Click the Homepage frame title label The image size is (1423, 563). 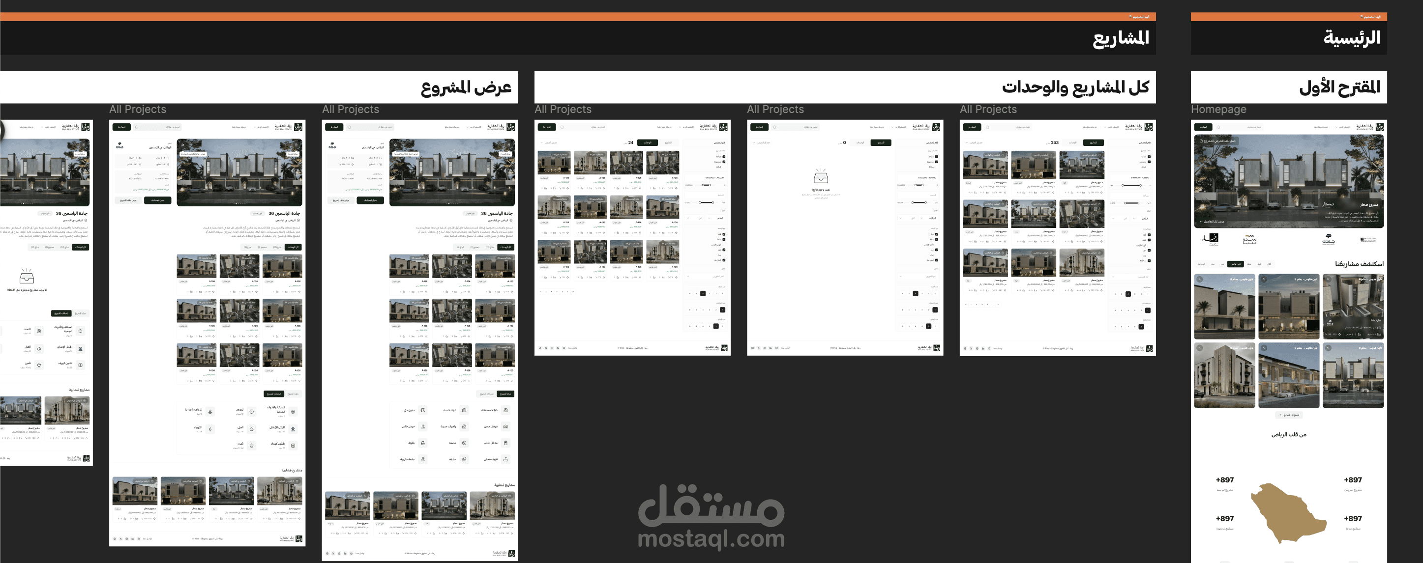pyautogui.click(x=1218, y=109)
